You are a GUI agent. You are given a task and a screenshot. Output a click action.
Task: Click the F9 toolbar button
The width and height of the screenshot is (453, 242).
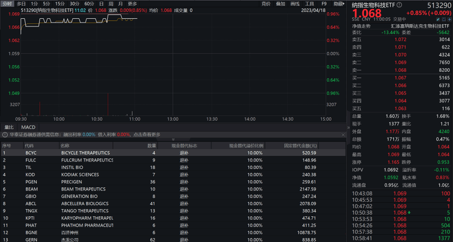(x=324, y=4)
